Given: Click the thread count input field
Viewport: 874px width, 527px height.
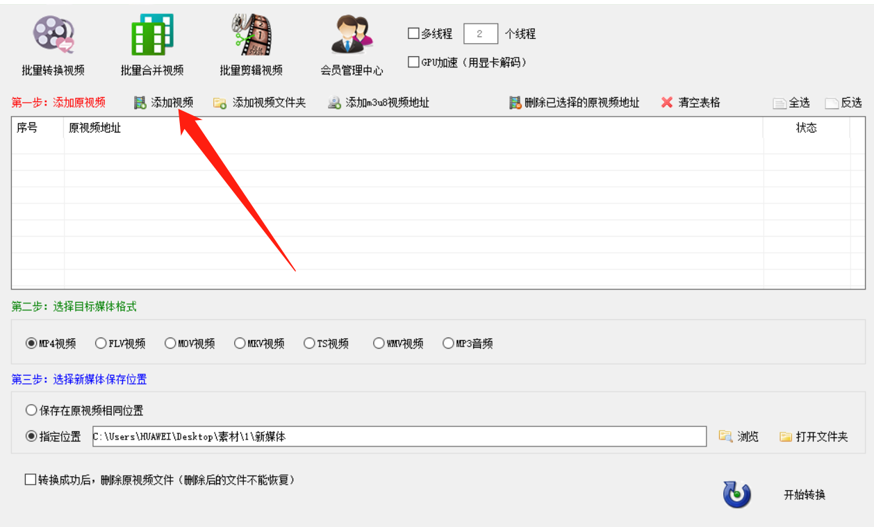Looking at the screenshot, I should pyautogui.click(x=480, y=33).
